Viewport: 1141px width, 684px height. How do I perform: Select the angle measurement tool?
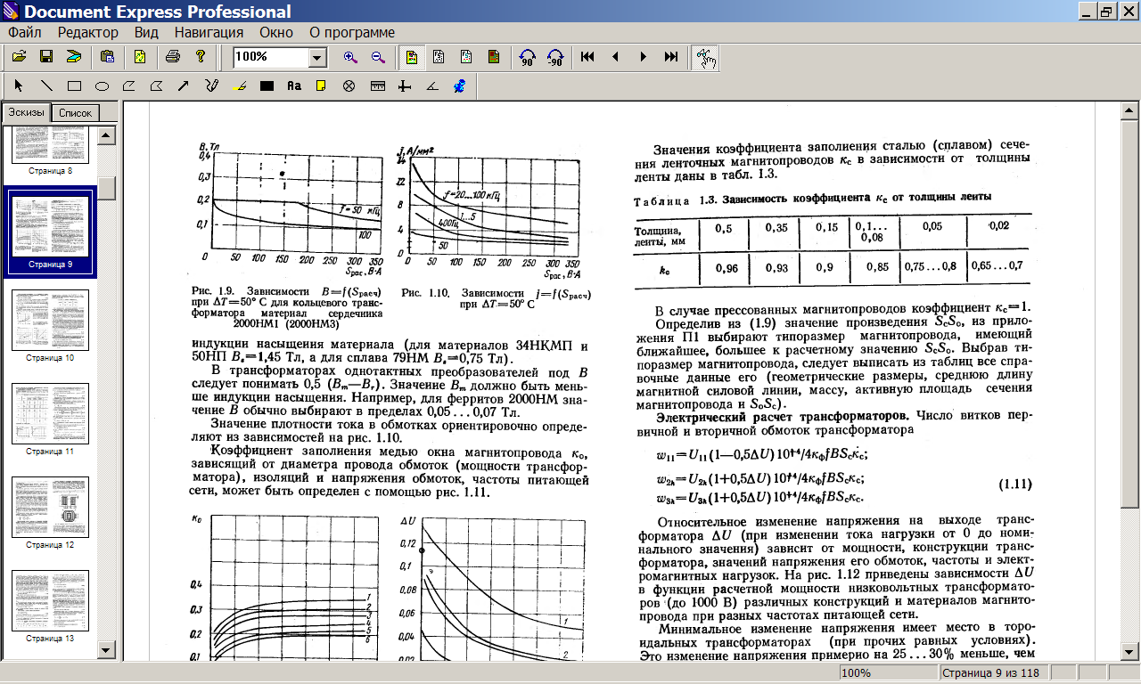[432, 86]
